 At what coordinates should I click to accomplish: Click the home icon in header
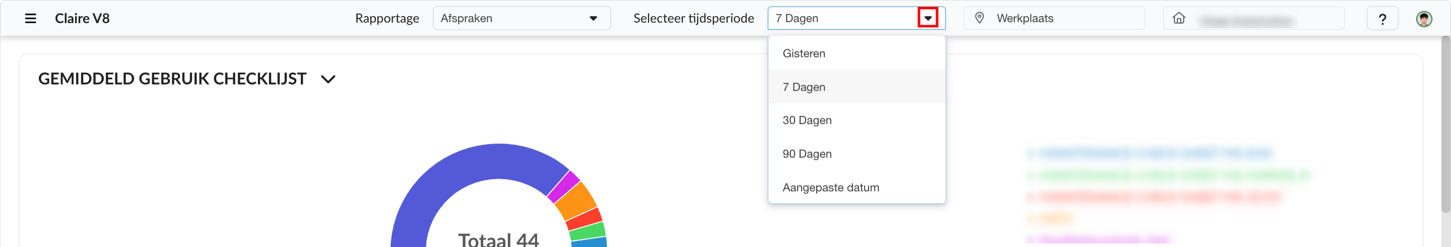tap(1178, 18)
